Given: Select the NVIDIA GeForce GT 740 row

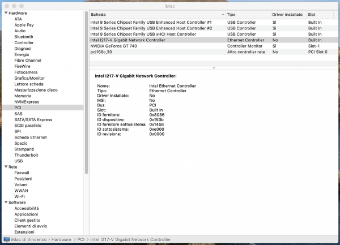Looking at the screenshot, I should 121,46.
